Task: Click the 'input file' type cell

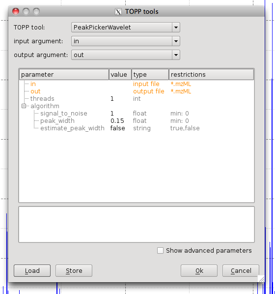Action: [146, 84]
